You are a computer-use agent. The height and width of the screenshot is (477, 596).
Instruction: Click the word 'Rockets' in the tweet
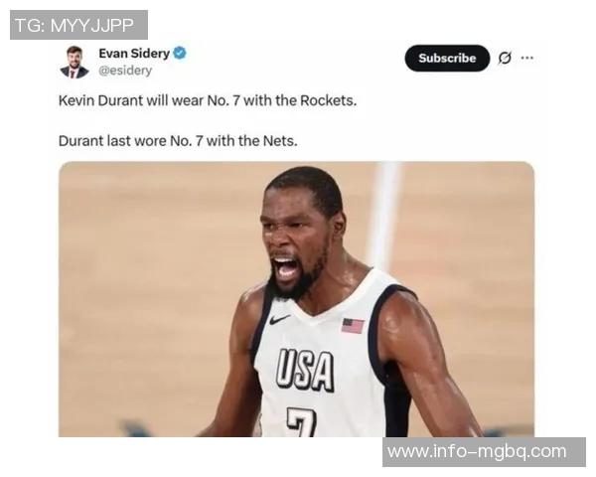point(327,100)
